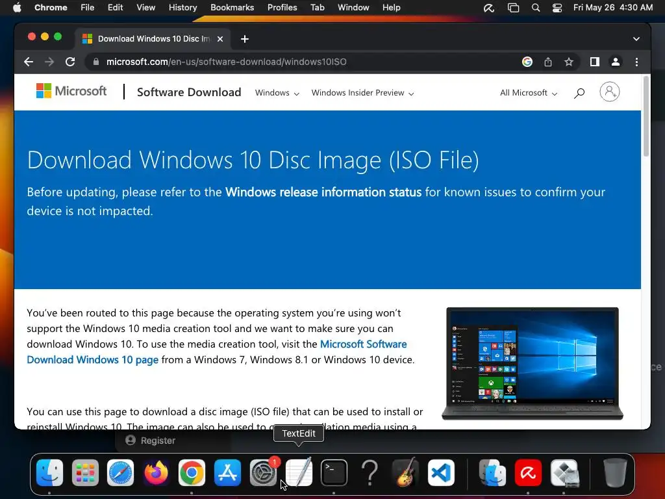Open Chrome three-dot menu
Screen dimensions: 665x499
pos(636,62)
